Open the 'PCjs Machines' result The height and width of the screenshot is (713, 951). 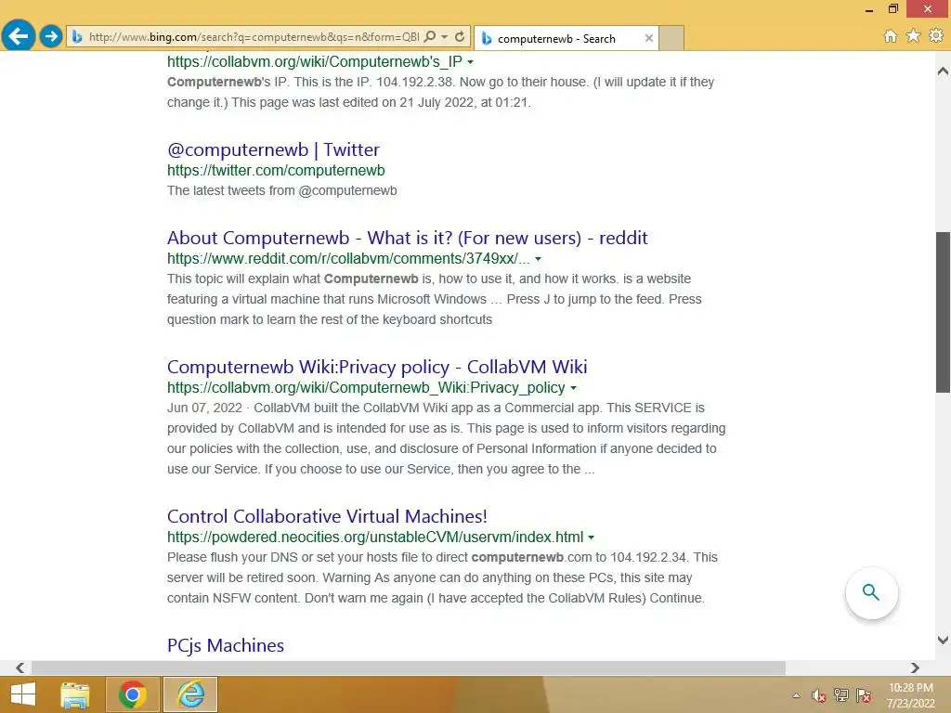pyautogui.click(x=225, y=645)
